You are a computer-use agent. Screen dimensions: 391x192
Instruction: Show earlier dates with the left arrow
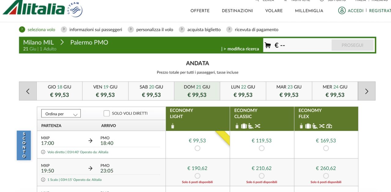pyautogui.click(x=28, y=91)
